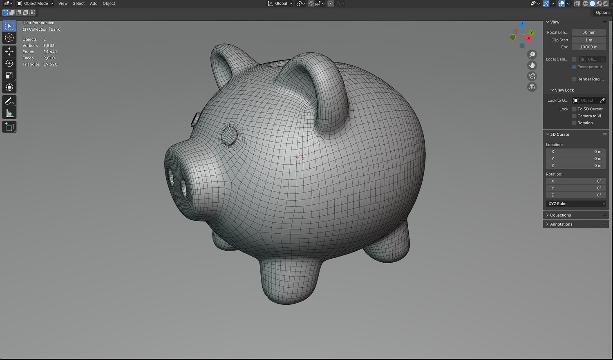613x360 pixels.
Task: Switch to rendered viewport shading
Action: (x=606, y=4)
